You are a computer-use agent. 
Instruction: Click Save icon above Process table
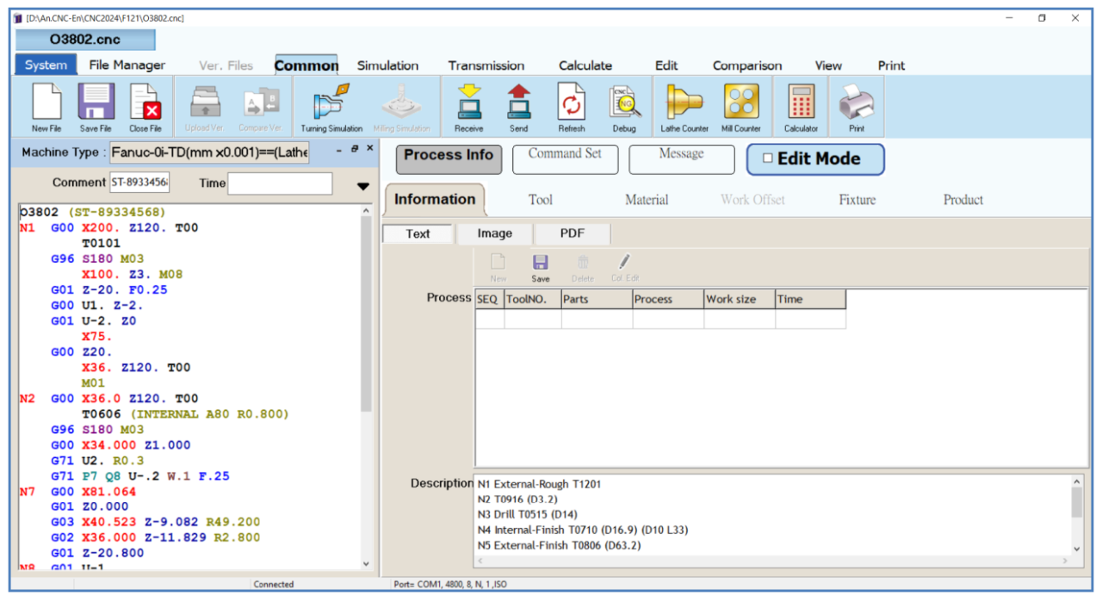pos(541,268)
